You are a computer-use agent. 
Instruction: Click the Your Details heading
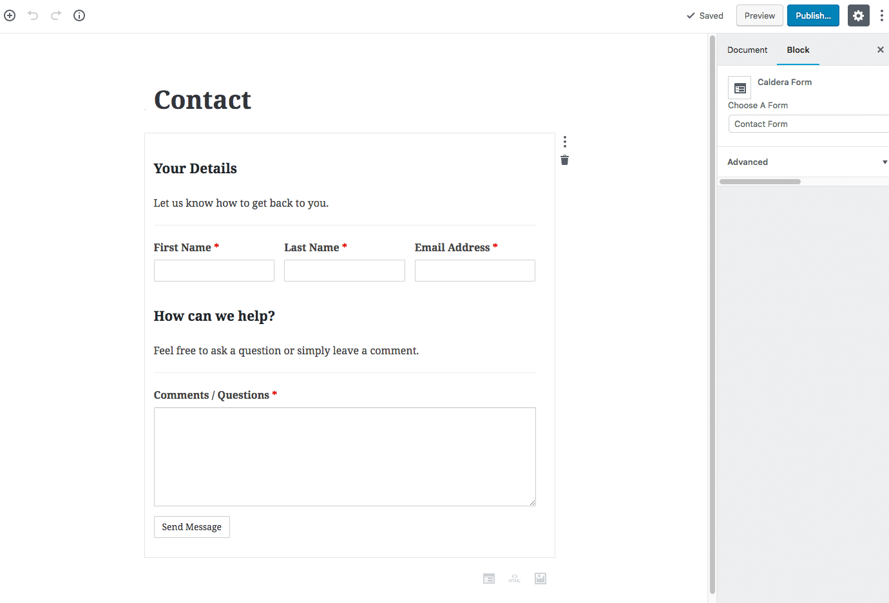click(195, 168)
